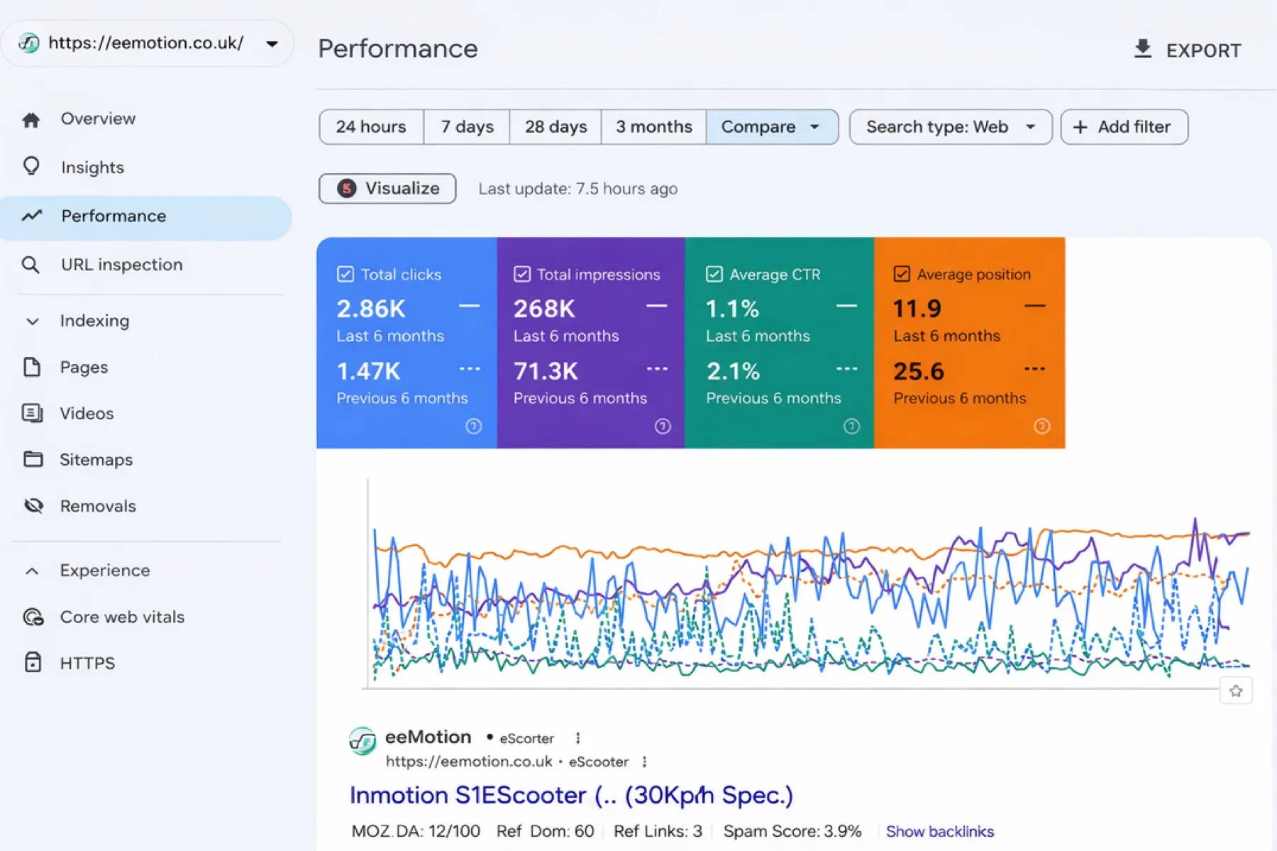Select the 3 months range tab

click(x=653, y=127)
